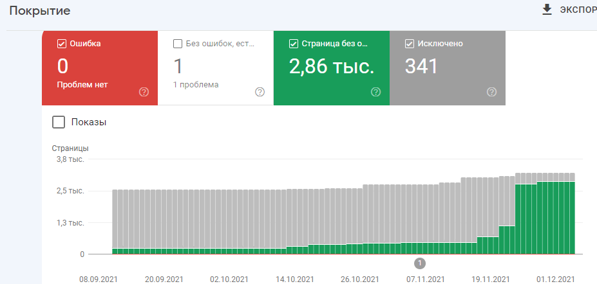Image resolution: width=597 pixels, height=284 pixels.
Task: Open help icon on Без ошибок card
Action: [x=260, y=92]
